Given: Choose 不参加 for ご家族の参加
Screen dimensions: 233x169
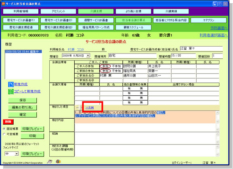Looking at the screenshot, I should [116, 71].
